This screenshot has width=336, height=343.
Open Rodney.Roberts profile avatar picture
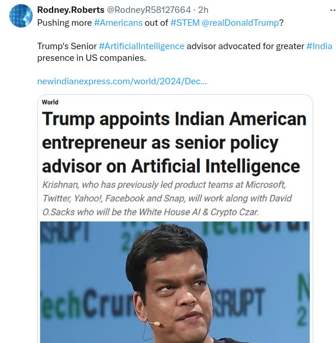[x=21, y=16]
